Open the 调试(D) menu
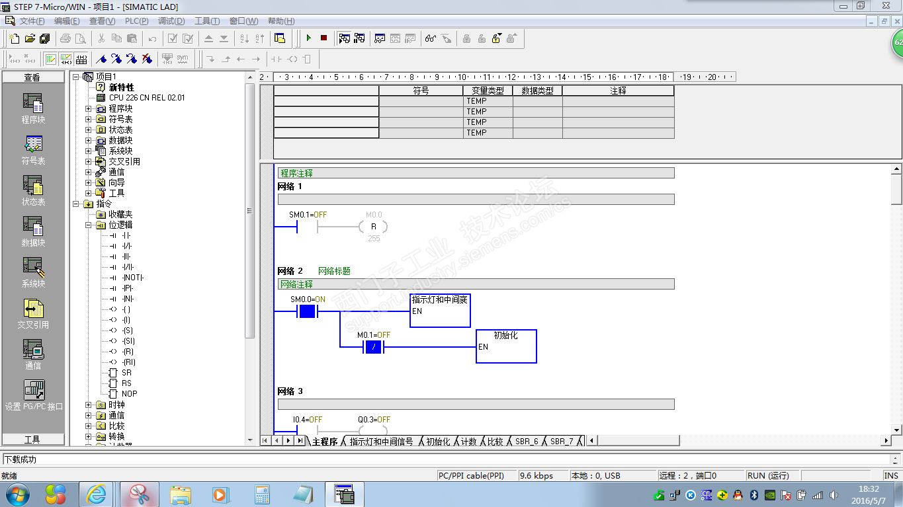Screen dimensions: 903x507 point(171,21)
